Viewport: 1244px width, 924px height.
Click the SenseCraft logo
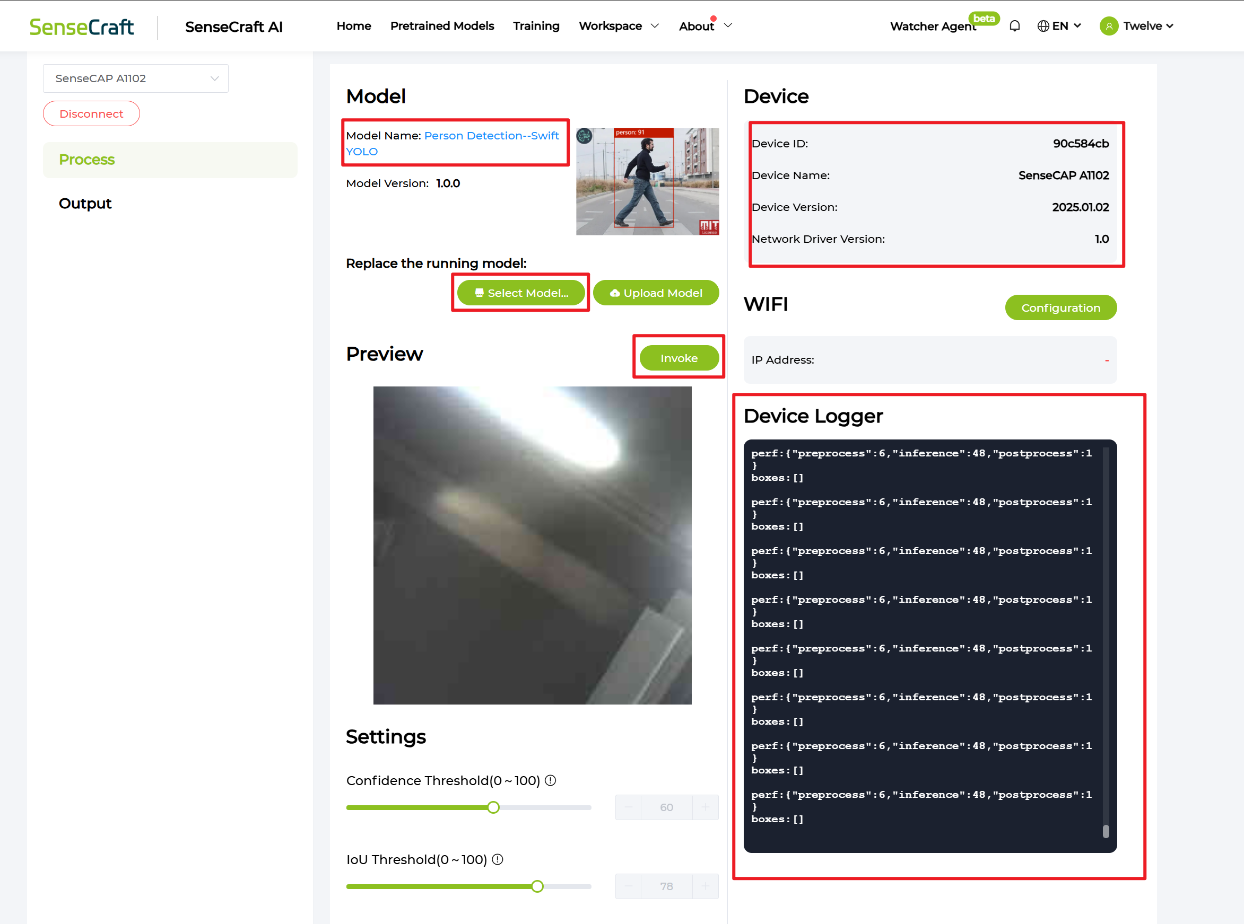coord(82,27)
